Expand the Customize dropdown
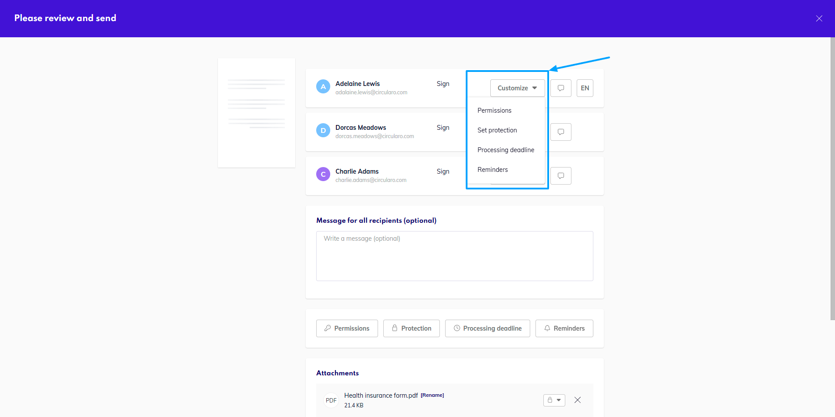This screenshot has width=835, height=417. point(517,88)
